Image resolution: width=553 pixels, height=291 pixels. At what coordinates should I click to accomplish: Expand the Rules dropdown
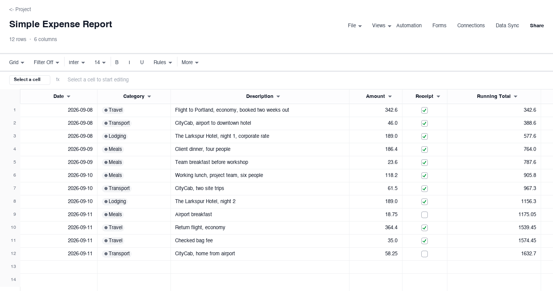pyautogui.click(x=163, y=62)
